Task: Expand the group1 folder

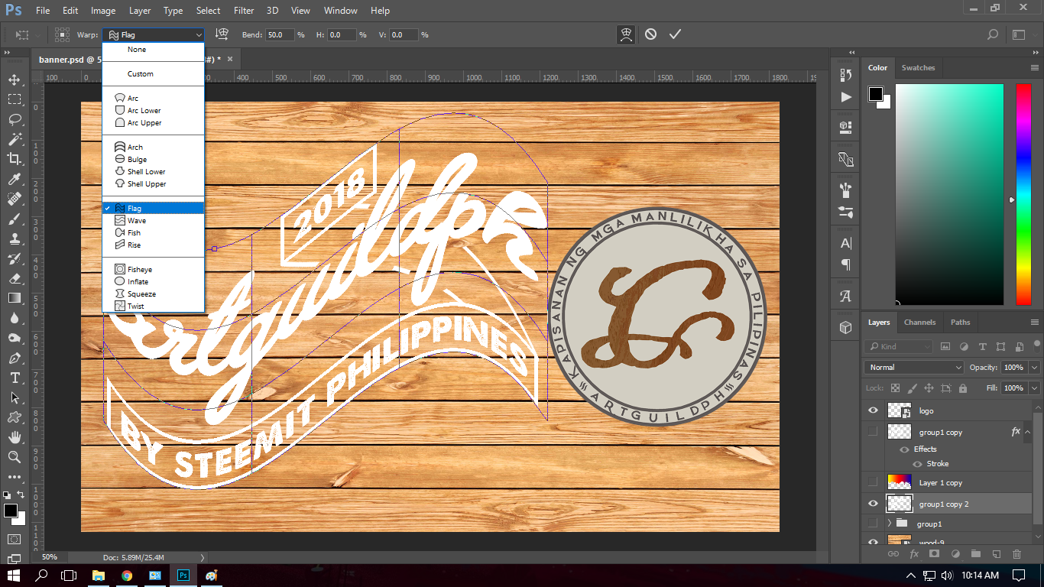Action: click(889, 524)
